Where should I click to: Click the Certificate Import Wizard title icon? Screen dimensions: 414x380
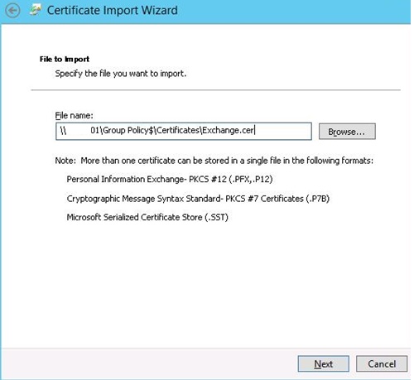point(36,11)
